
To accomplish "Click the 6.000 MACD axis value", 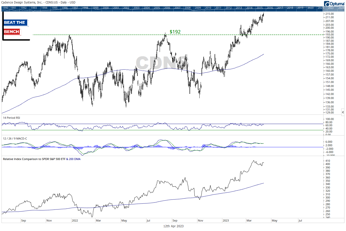I will [329, 142].
